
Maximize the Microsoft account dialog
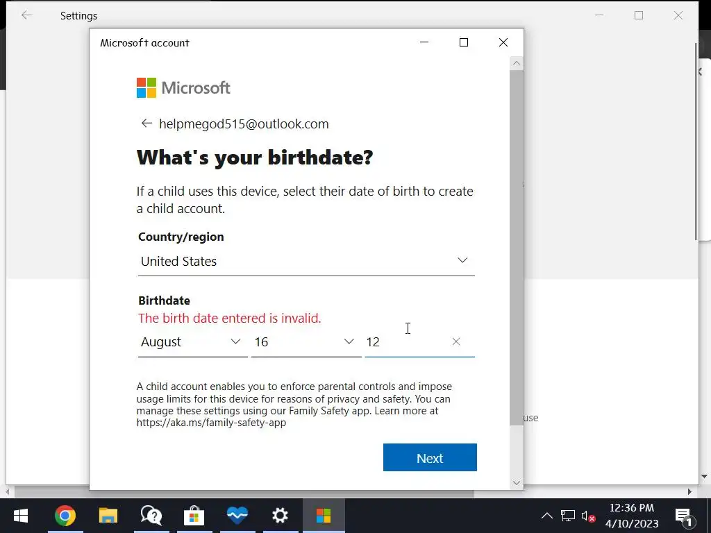pyautogui.click(x=463, y=42)
